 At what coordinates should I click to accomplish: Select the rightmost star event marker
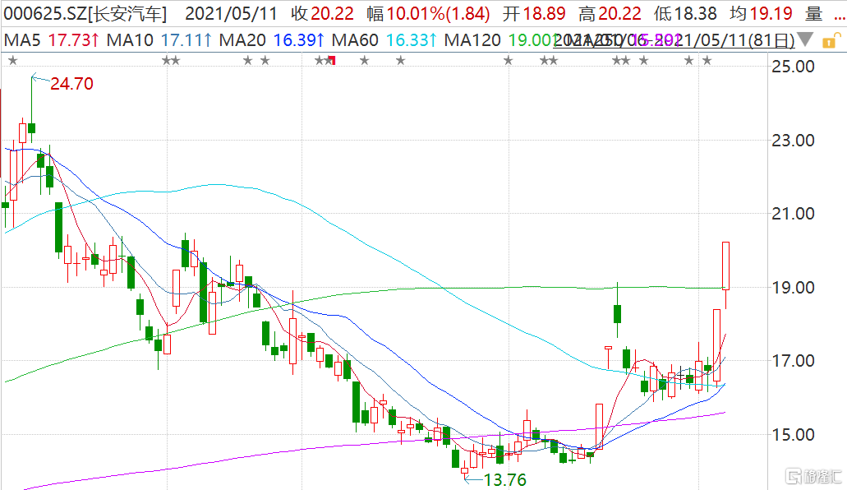click(707, 61)
